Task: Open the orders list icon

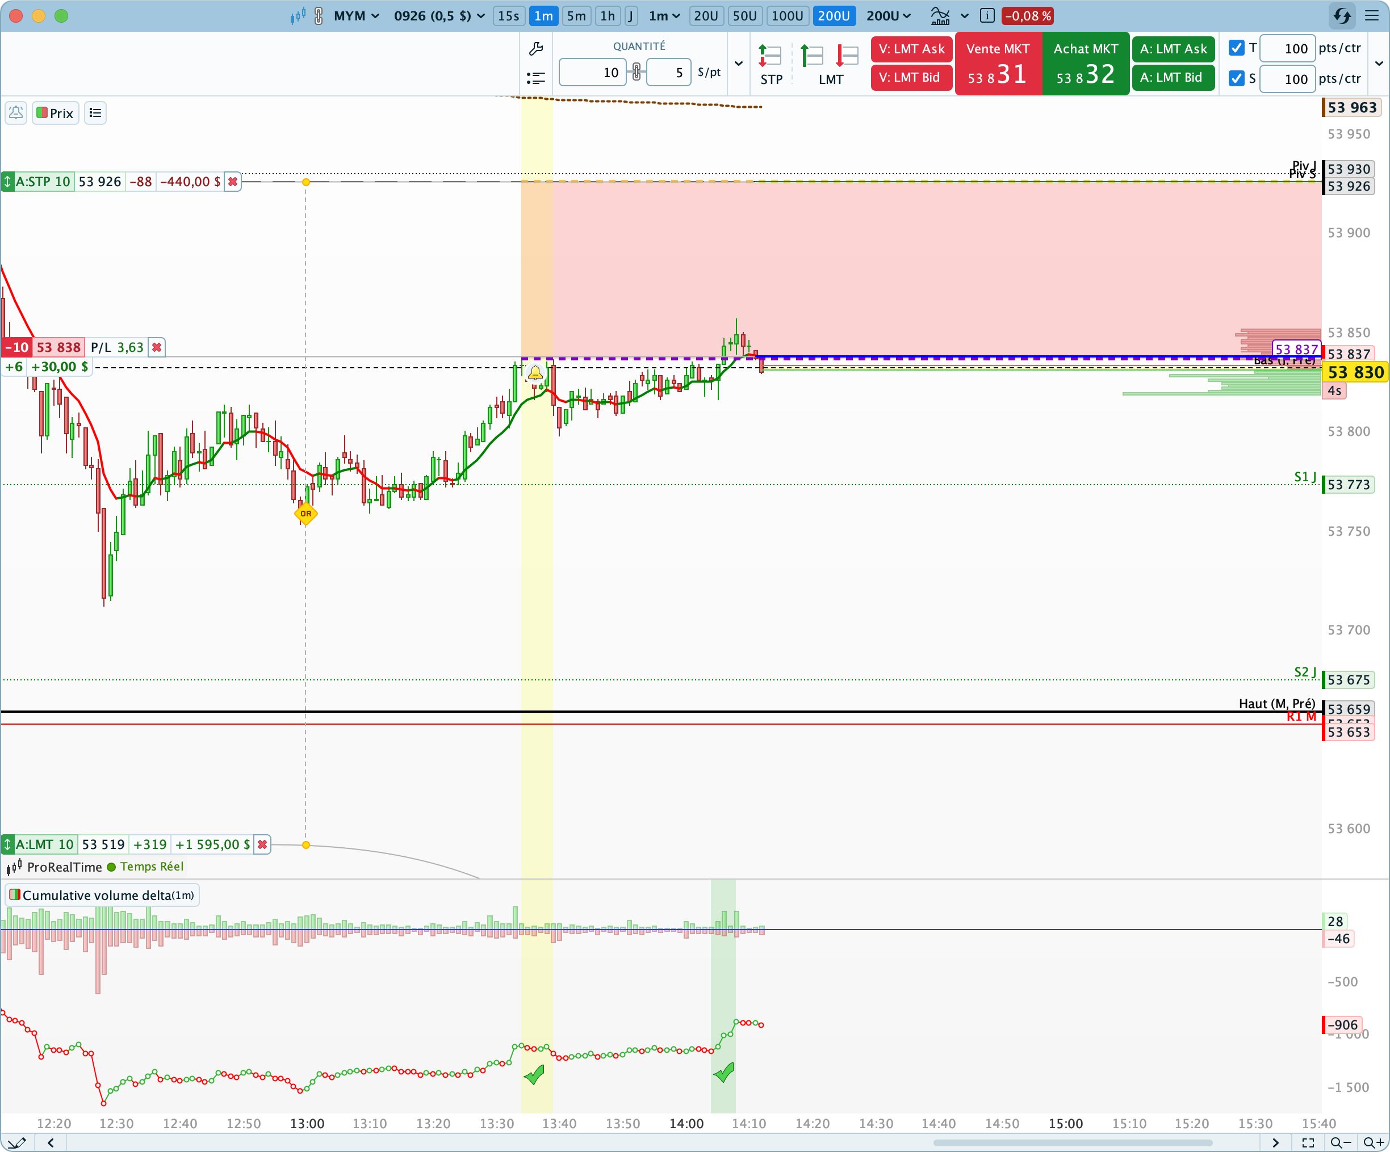Action: 536,78
